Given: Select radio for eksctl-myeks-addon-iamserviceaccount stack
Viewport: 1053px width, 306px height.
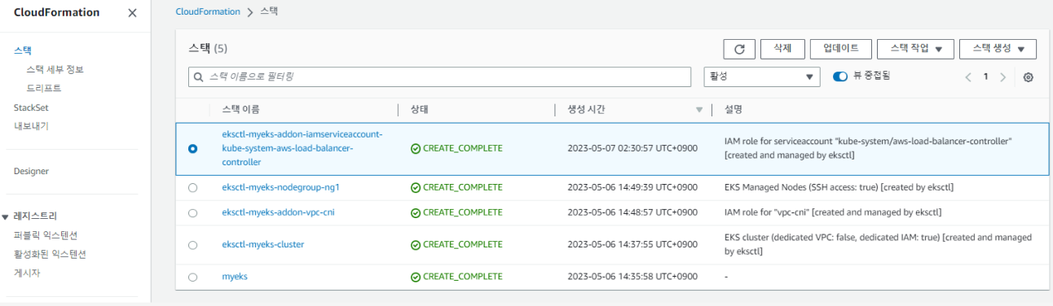Looking at the screenshot, I should click(x=192, y=149).
